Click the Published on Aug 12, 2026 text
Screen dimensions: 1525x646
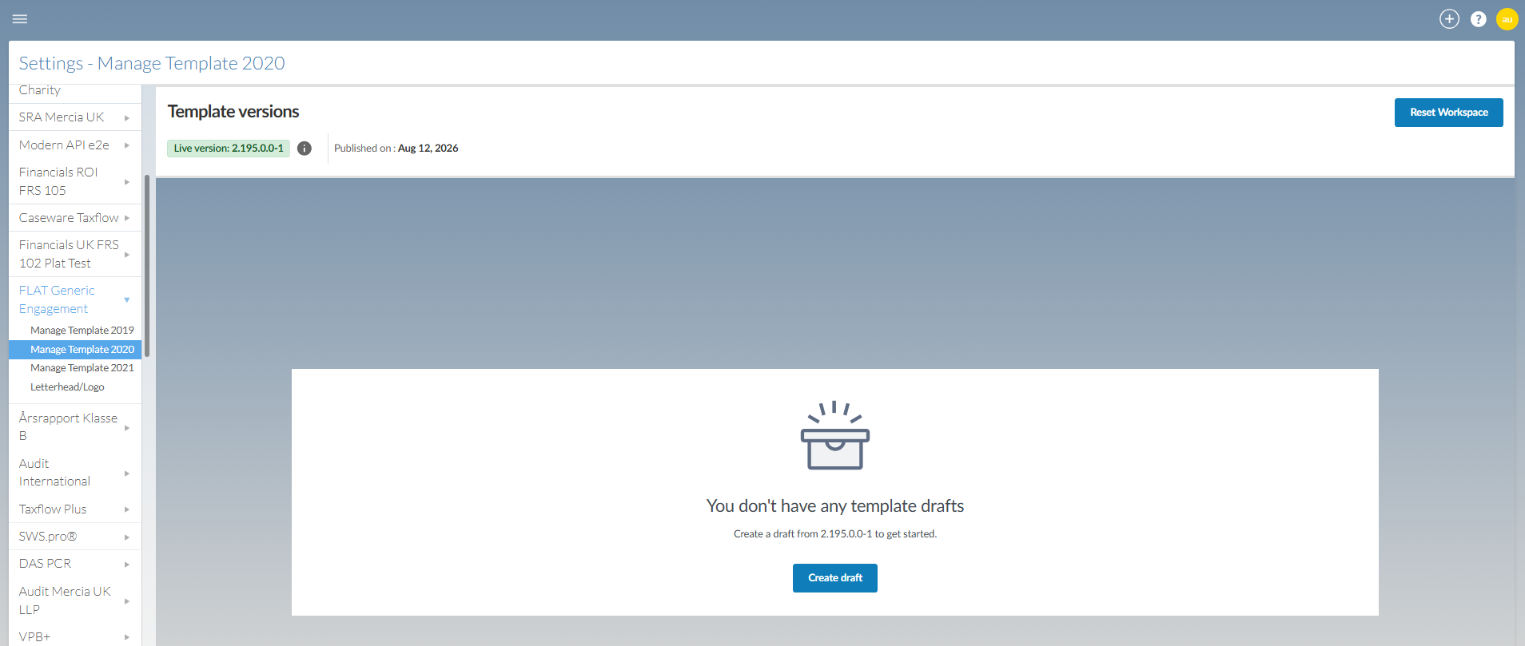click(x=396, y=149)
